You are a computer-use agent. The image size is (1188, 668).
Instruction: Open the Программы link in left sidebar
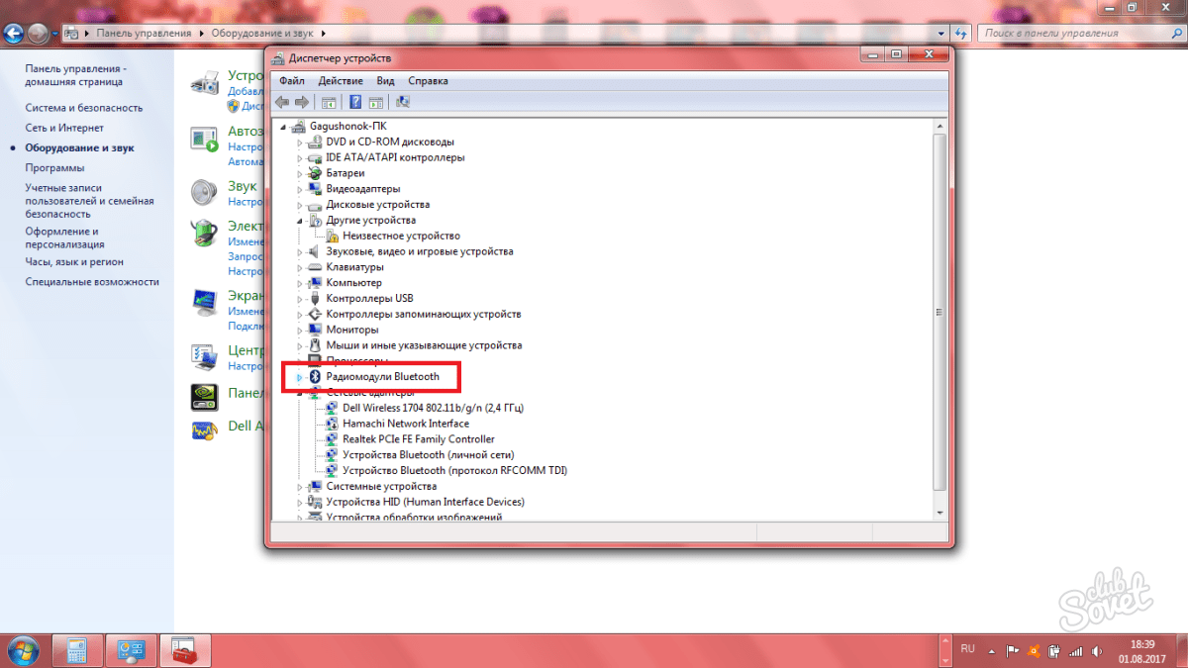coord(54,168)
